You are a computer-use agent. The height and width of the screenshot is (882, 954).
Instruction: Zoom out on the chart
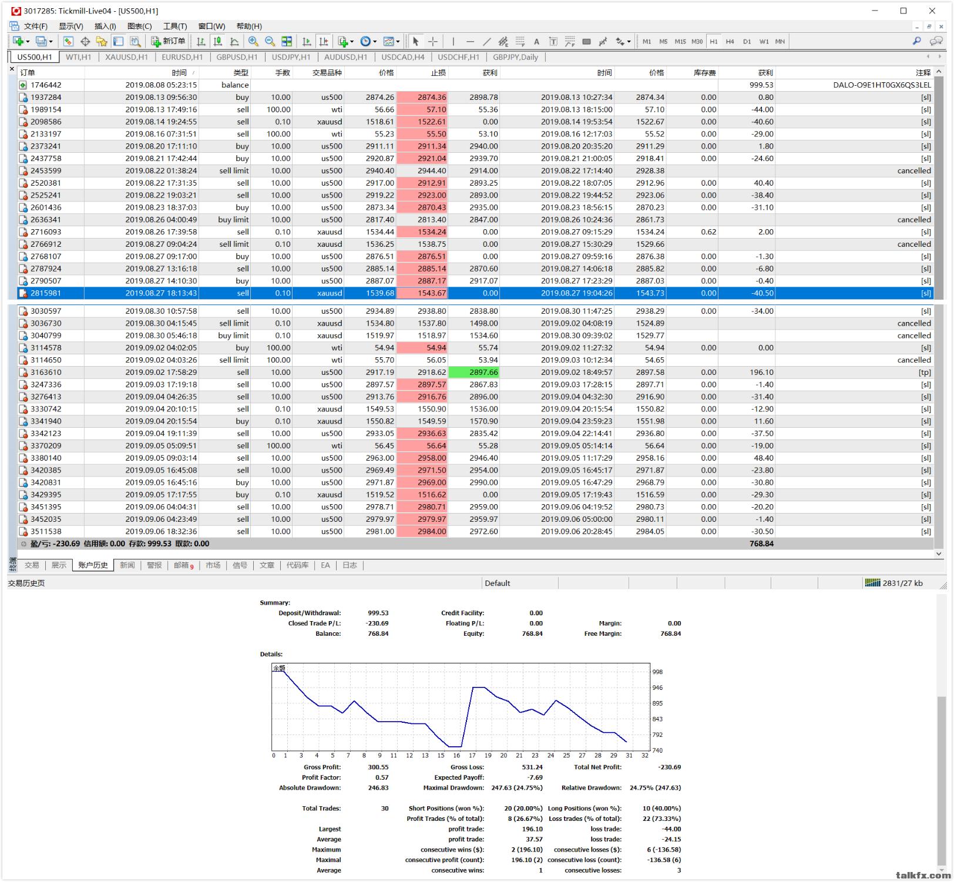pyautogui.click(x=270, y=41)
